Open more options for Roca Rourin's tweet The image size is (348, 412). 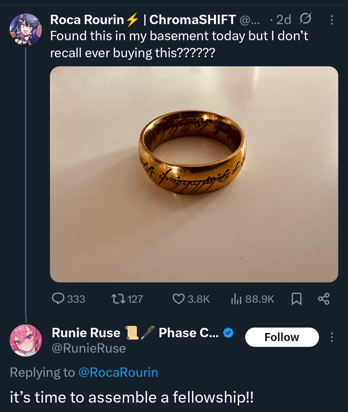pyautogui.click(x=332, y=20)
